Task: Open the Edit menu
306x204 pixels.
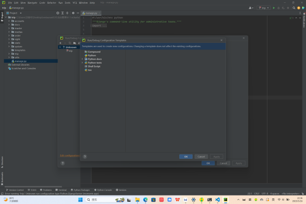Action: point(16,3)
